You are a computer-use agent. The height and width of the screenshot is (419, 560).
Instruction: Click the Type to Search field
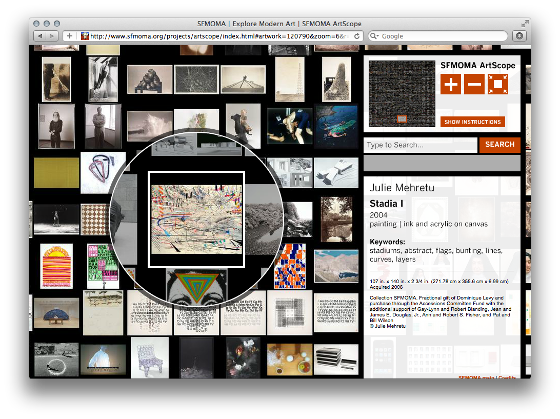(x=421, y=145)
